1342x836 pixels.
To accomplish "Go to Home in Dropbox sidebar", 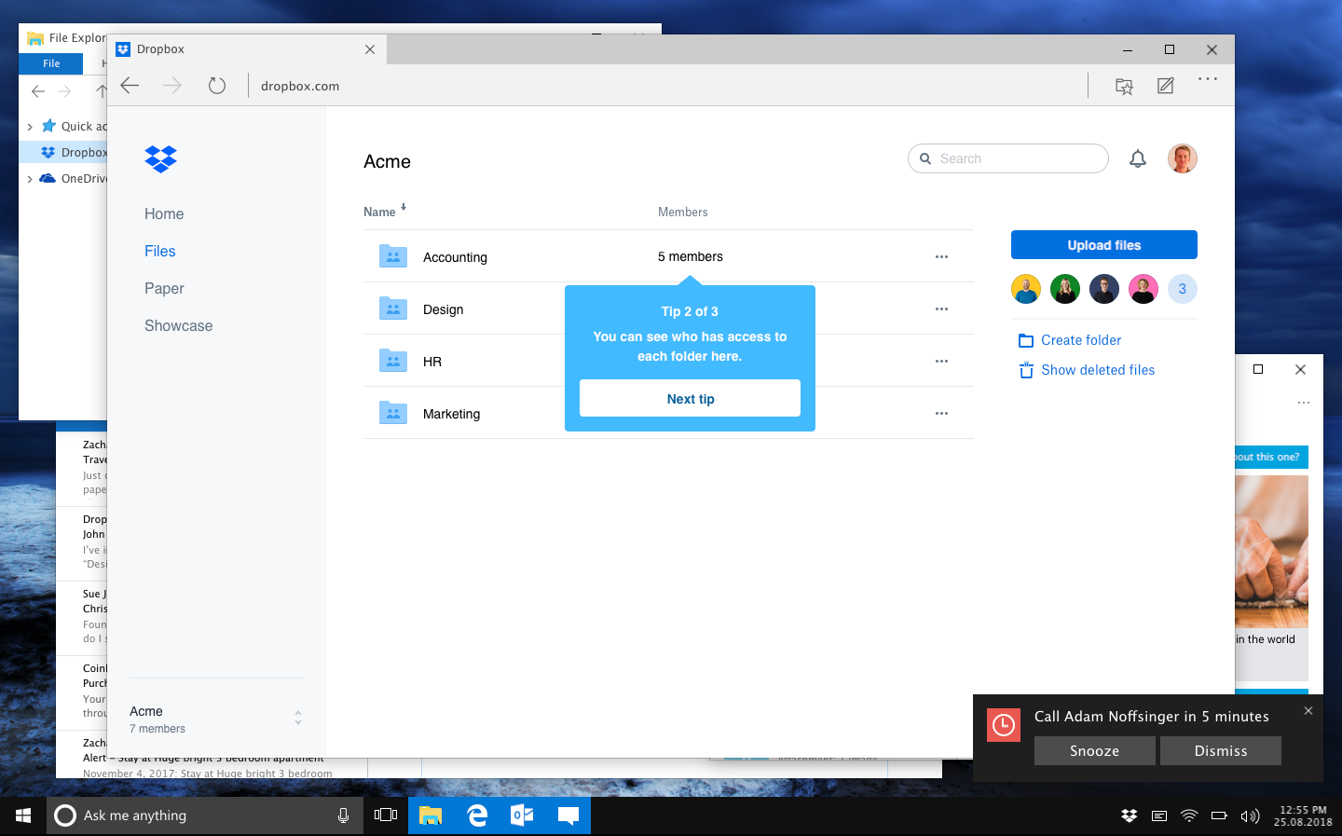I will (x=164, y=213).
